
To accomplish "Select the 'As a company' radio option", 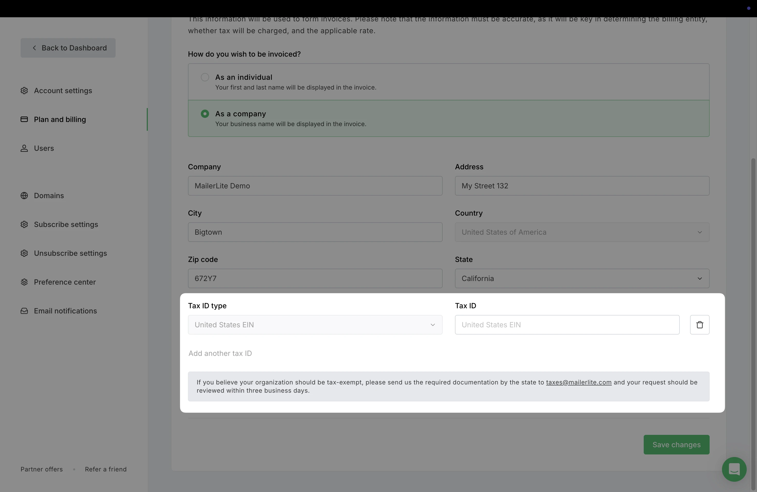I will click(205, 114).
